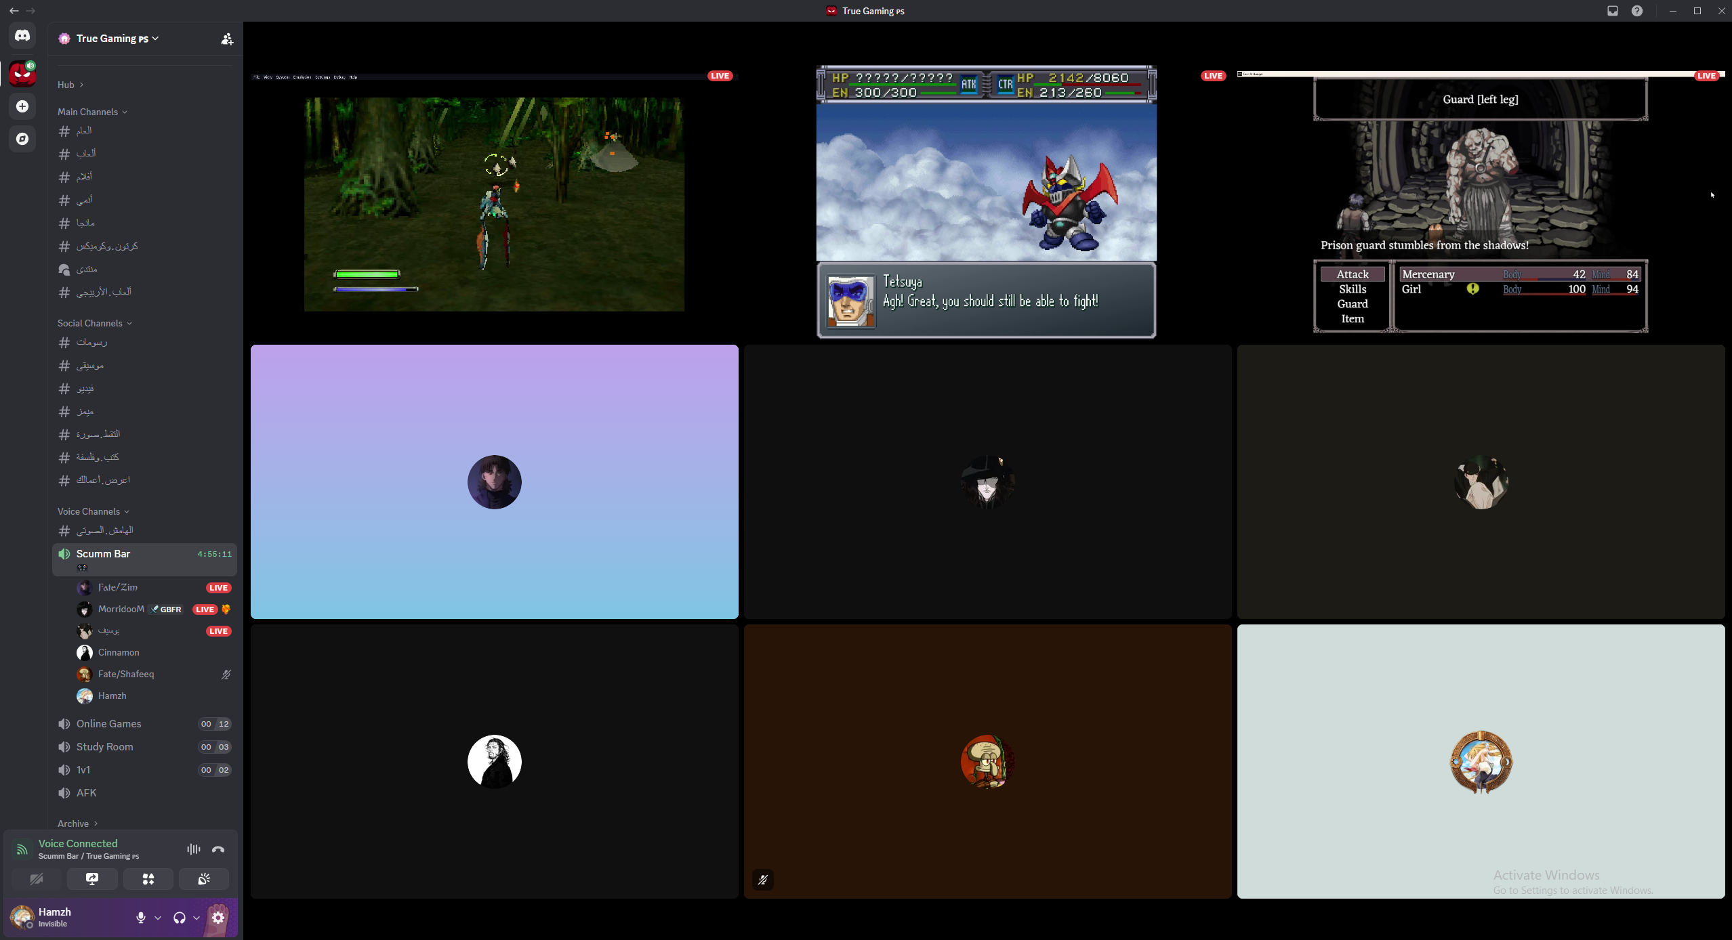Click the orange badge beside MorridooM's LIVE tag
Screen dimensions: 1732x940
[x=226, y=610]
